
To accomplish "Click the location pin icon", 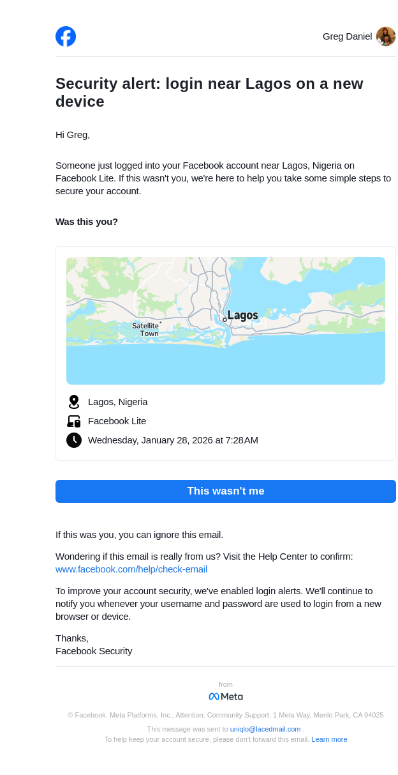I will pyautogui.click(x=74, y=402).
